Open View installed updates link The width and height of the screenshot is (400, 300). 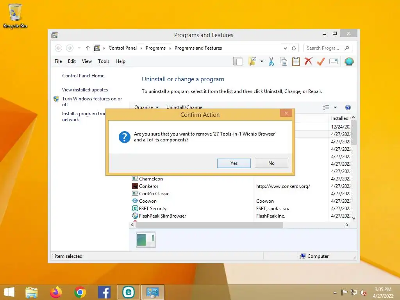tap(85, 90)
